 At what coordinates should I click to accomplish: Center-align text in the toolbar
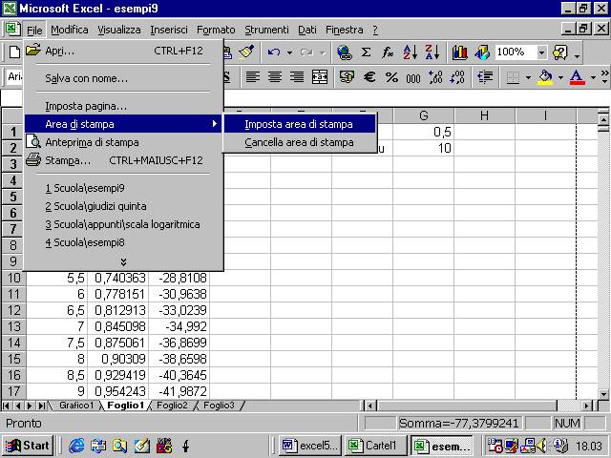(275, 76)
